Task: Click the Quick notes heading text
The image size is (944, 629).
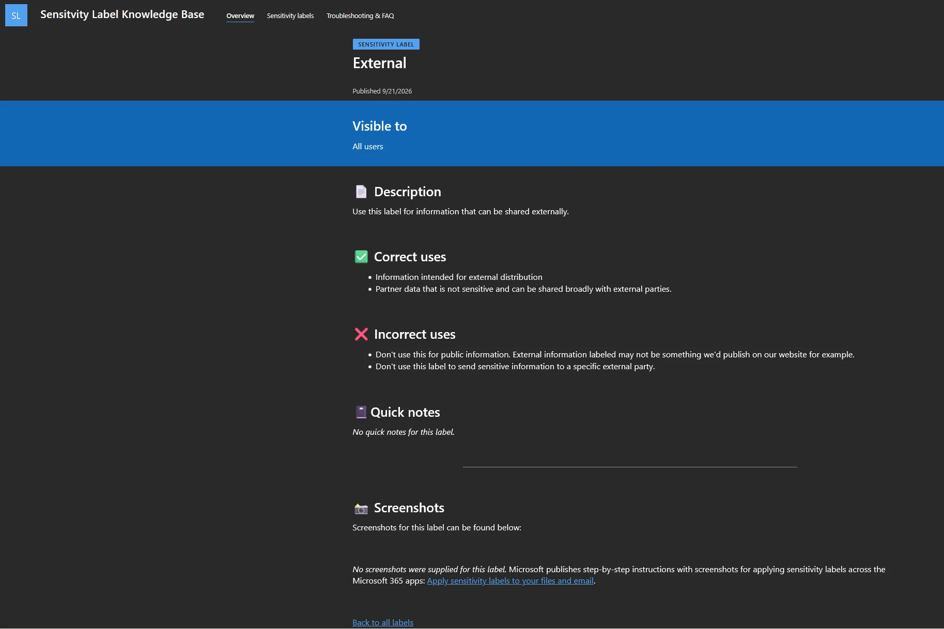Action: 405,412
